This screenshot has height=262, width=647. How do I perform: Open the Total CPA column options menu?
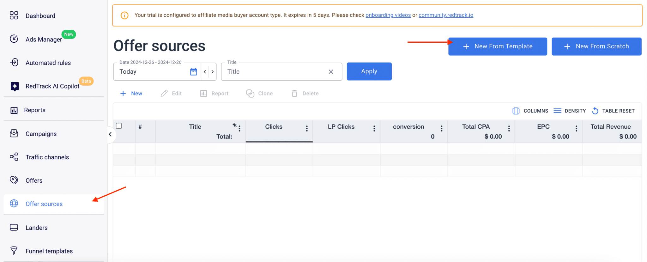[509, 128]
